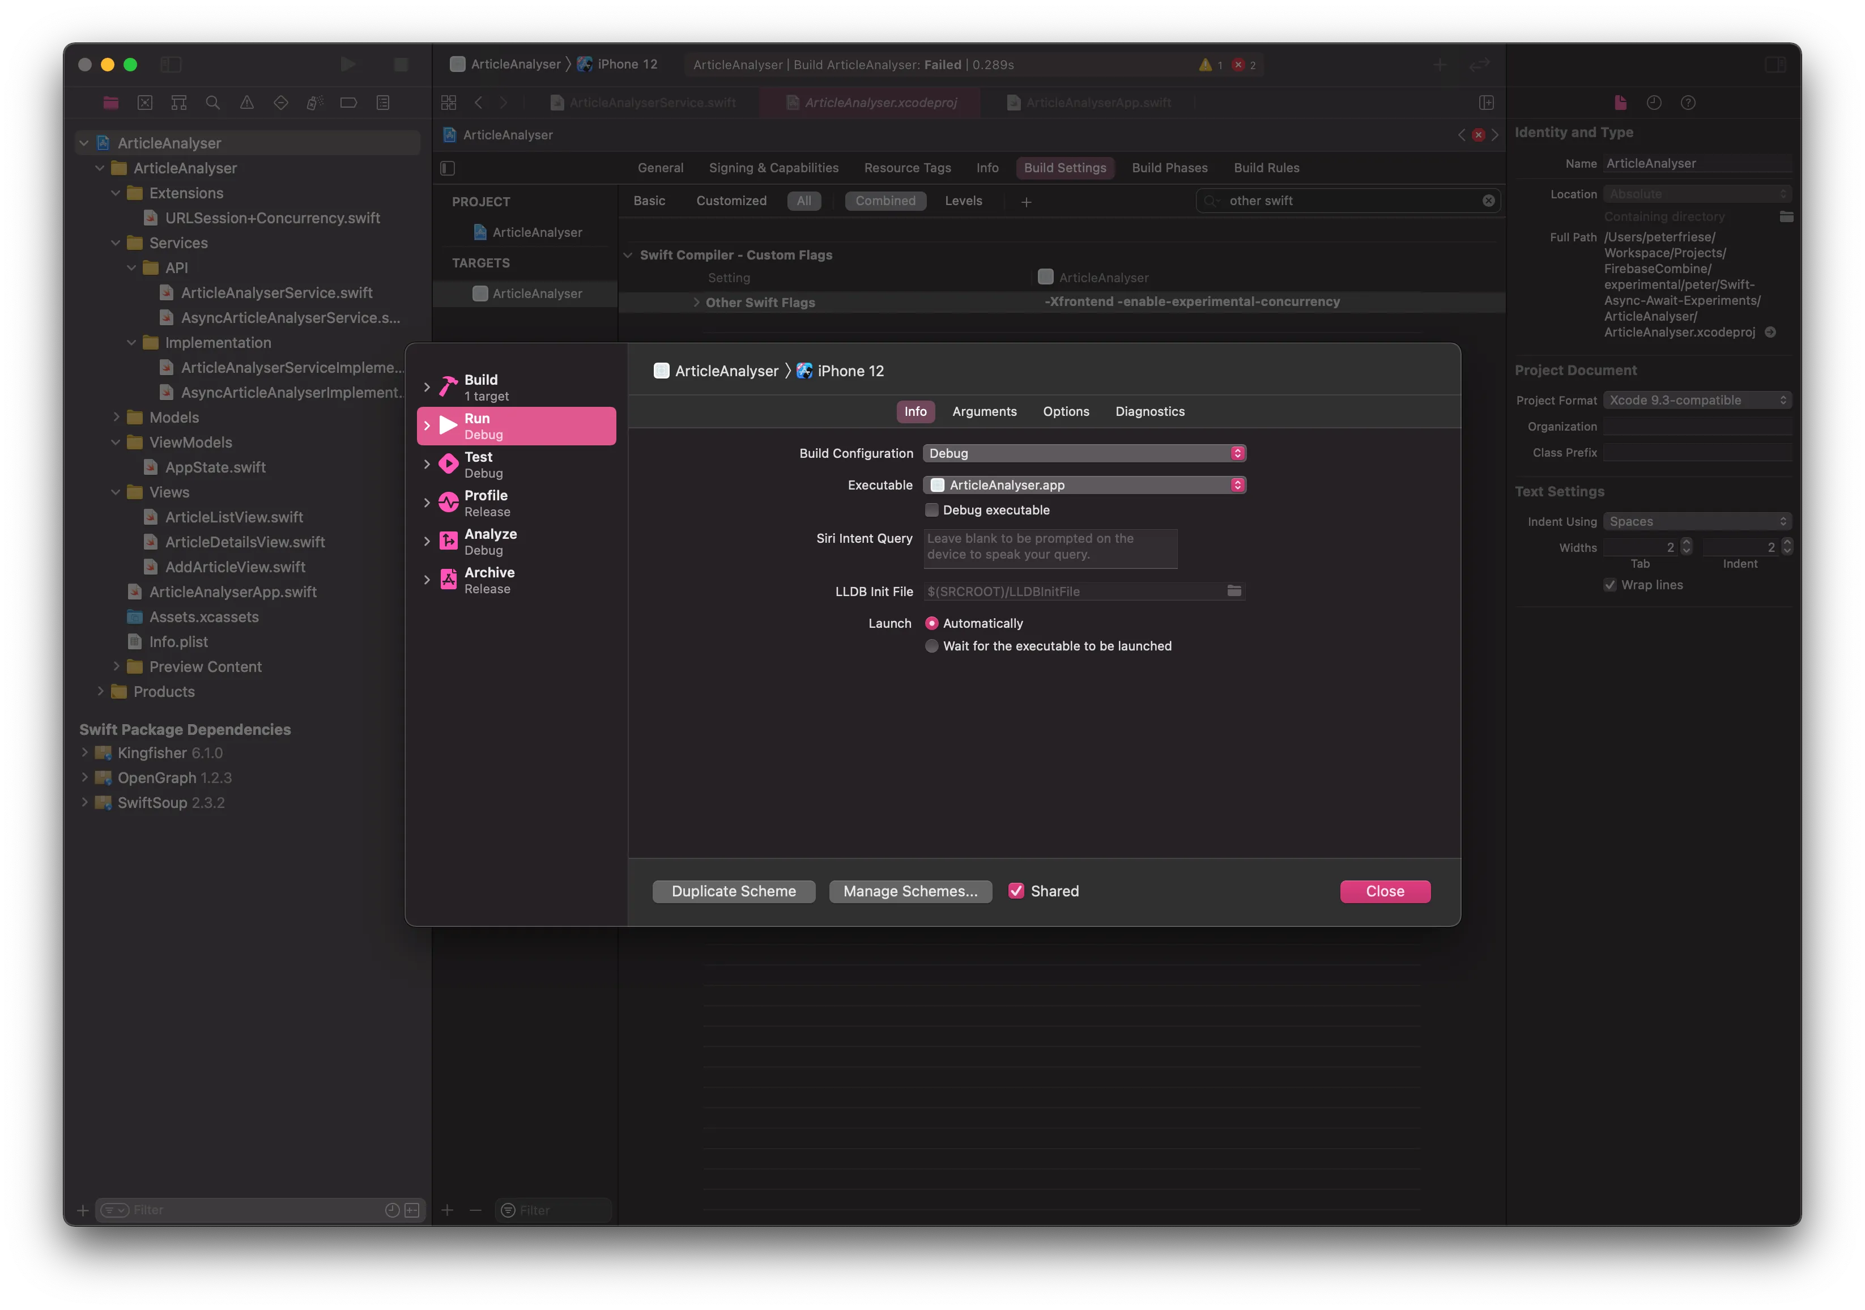Image resolution: width=1865 pixels, height=1310 pixels.
Task: Click the Manage Schemes button
Action: (910, 891)
